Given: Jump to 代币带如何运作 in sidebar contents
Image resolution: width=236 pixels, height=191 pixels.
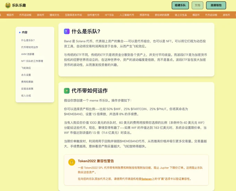Looking at the screenshot, I should [29, 47].
